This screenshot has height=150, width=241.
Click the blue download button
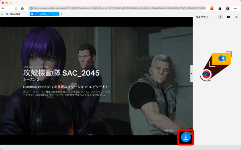coord(186,137)
